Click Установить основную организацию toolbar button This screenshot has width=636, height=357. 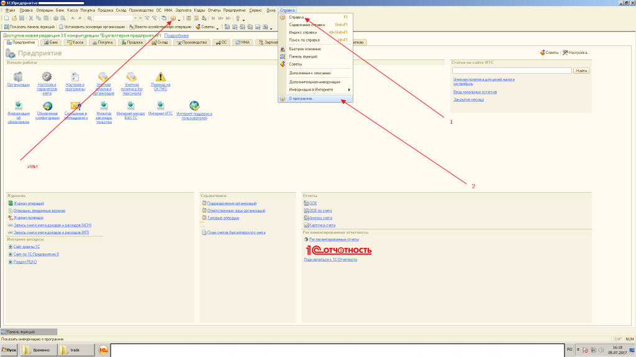click(x=92, y=27)
